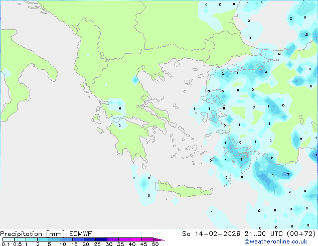This screenshot has width=318, height=246.
Task: Pick the legend swatch between 30 and 35
Action: [x=113, y=239]
